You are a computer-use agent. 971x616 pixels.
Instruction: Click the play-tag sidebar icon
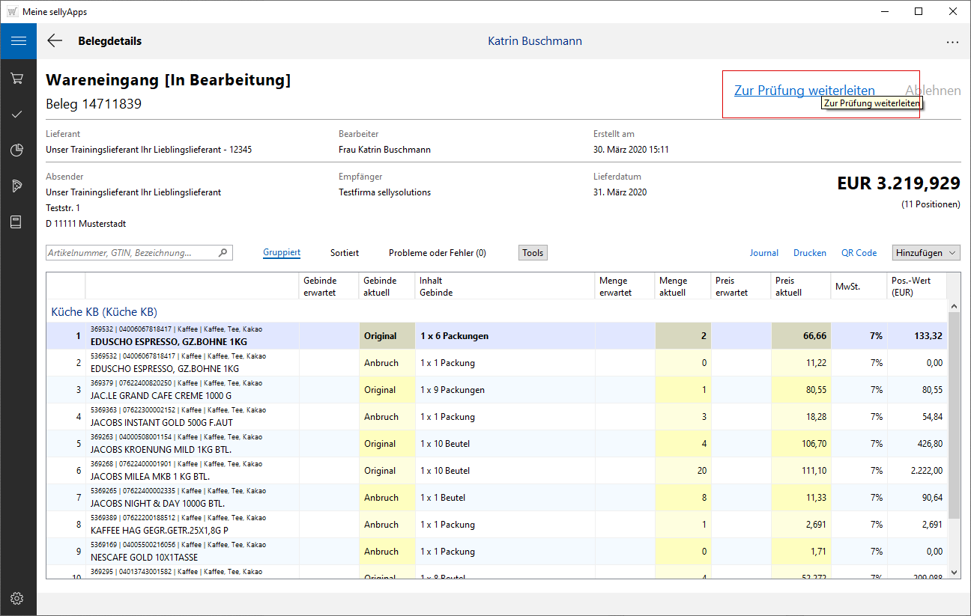coord(18,186)
